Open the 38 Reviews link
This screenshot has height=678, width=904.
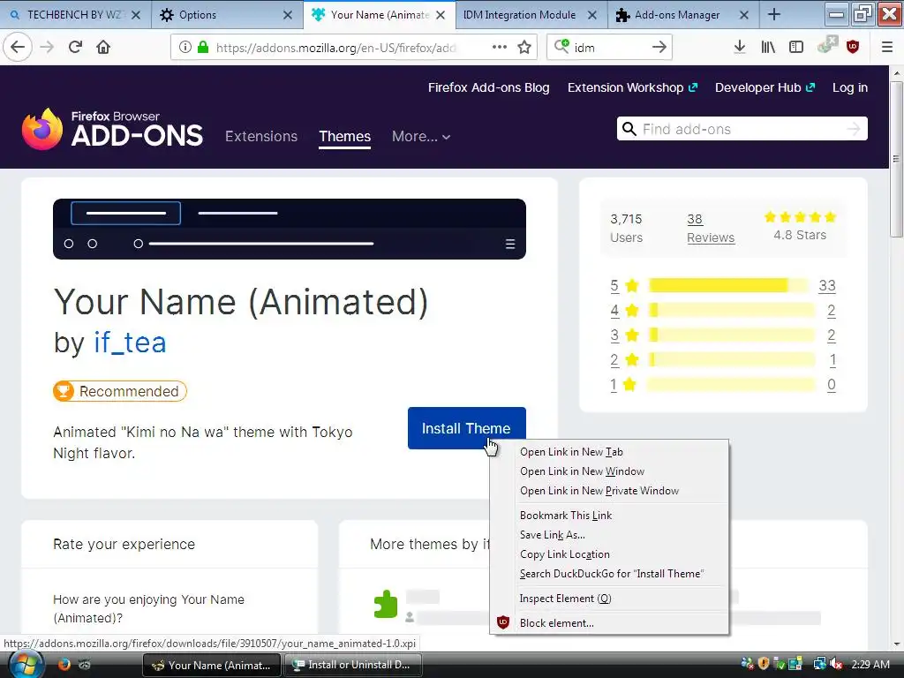pyautogui.click(x=711, y=229)
